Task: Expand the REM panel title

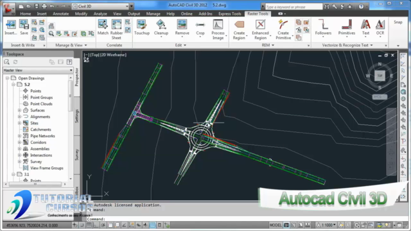Action: pyautogui.click(x=268, y=45)
